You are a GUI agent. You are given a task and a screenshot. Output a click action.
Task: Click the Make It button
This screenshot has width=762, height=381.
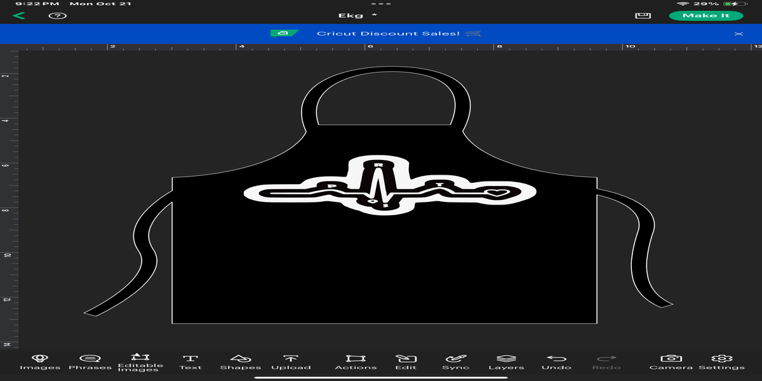pyautogui.click(x=705, y=15)
